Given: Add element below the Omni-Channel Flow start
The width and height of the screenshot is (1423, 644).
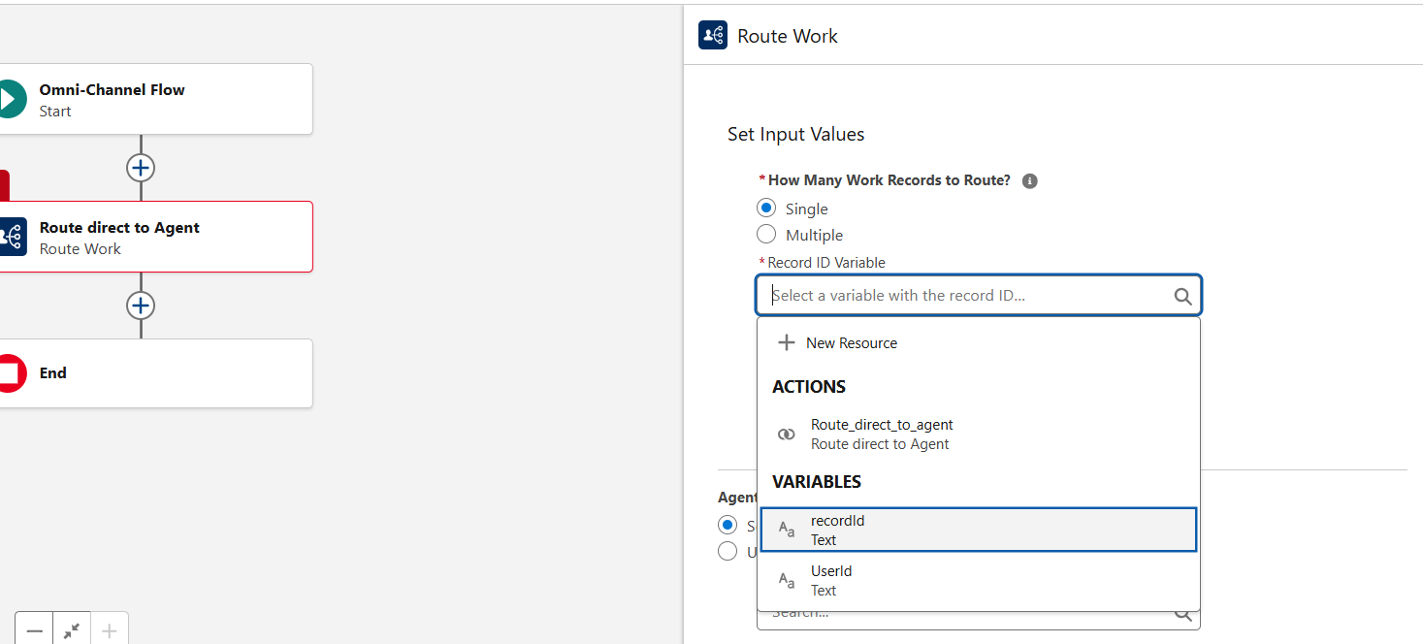Looking at the screenshot, I should coord(141,168).
